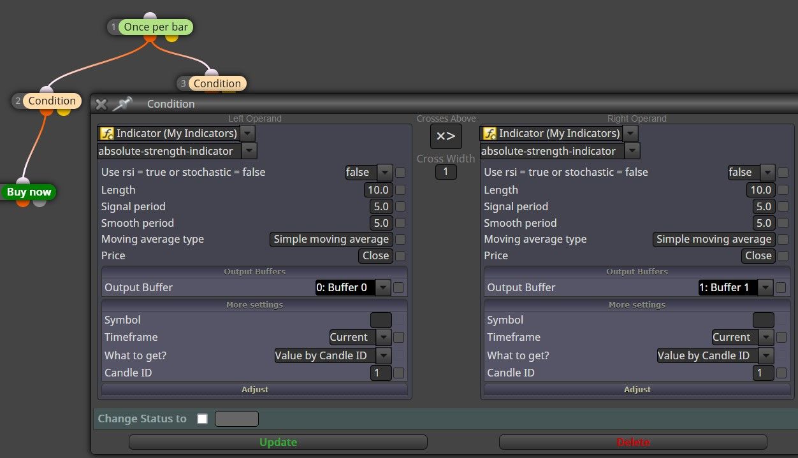The image size is (798, 458).
Task: Expand right Adjust section
Action: [637, 389]
